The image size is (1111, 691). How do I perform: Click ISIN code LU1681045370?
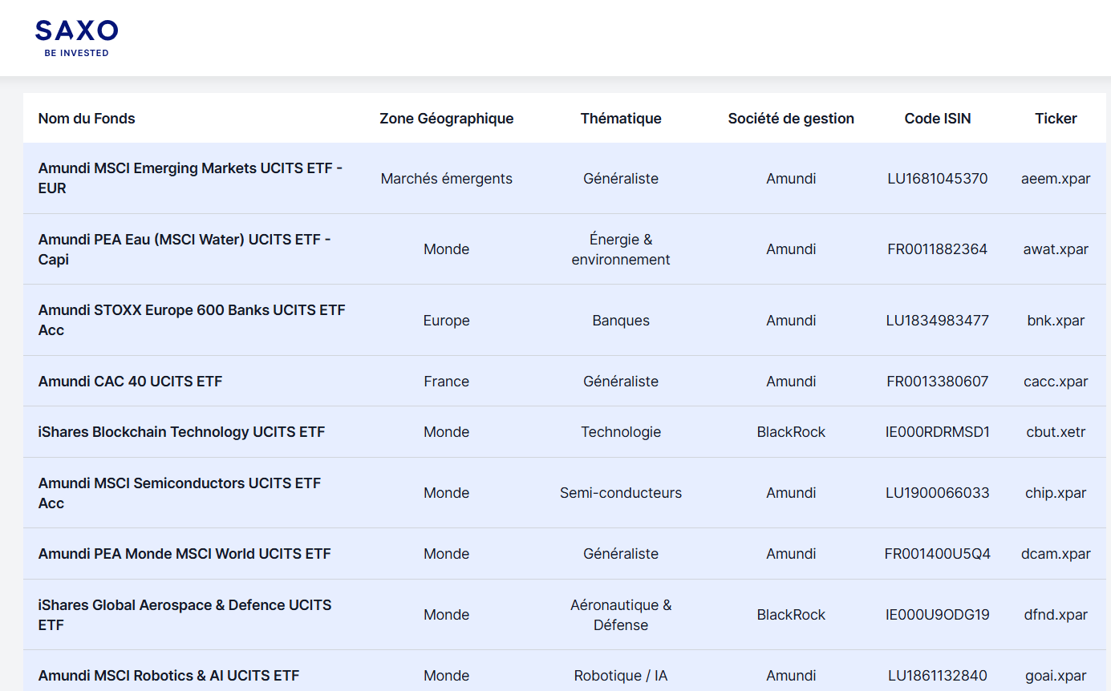pos(938,179)
